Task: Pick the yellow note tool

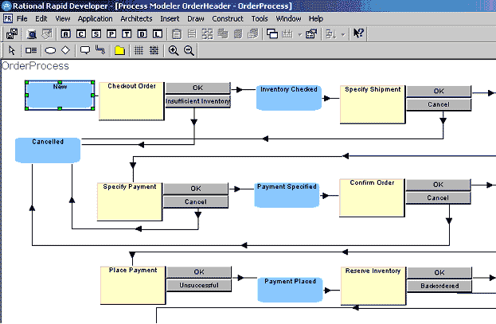Action: (x=119, y=50)
